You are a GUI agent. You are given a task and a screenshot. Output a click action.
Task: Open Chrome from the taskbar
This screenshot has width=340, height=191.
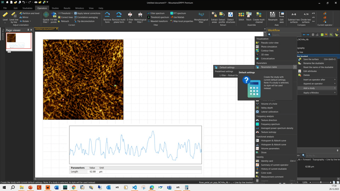(x=74, y=187)
